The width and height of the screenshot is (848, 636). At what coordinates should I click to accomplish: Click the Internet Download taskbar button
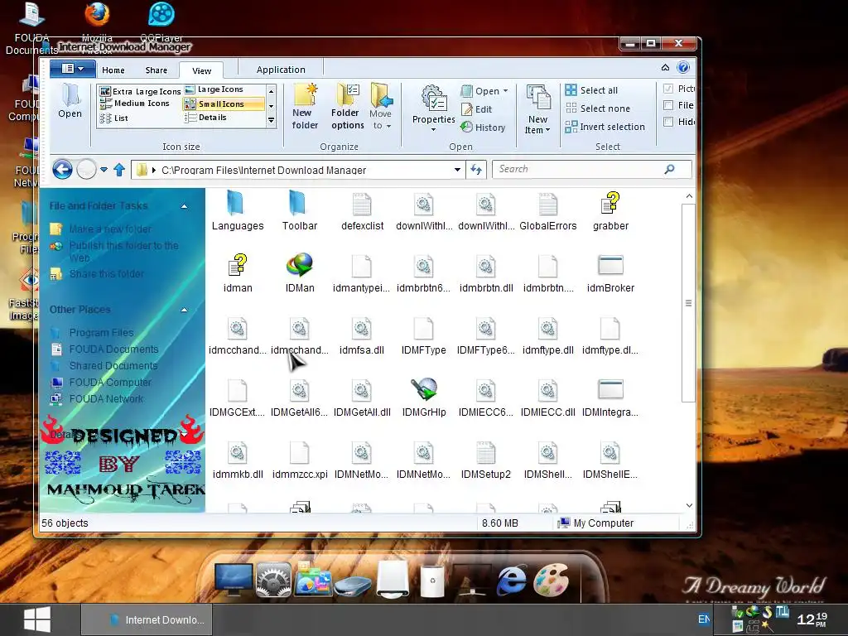pyautogui.click(x=147, y=619)
